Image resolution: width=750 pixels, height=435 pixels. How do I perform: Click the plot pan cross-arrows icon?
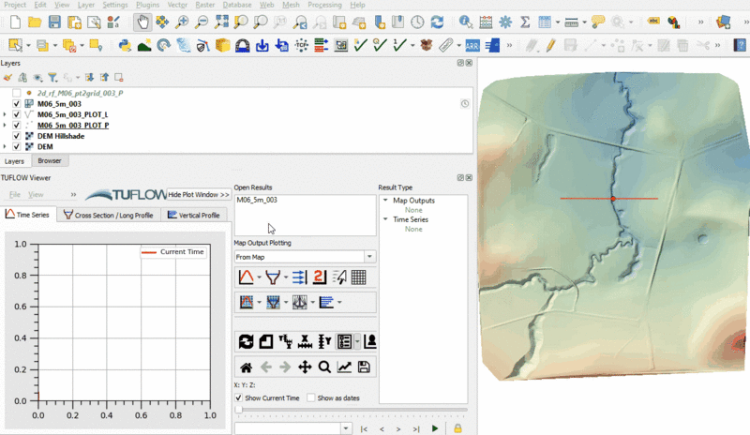click(305, 367)
